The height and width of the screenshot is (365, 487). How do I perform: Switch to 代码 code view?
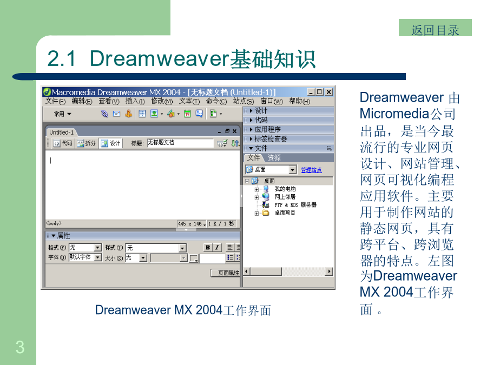[63, 143]
